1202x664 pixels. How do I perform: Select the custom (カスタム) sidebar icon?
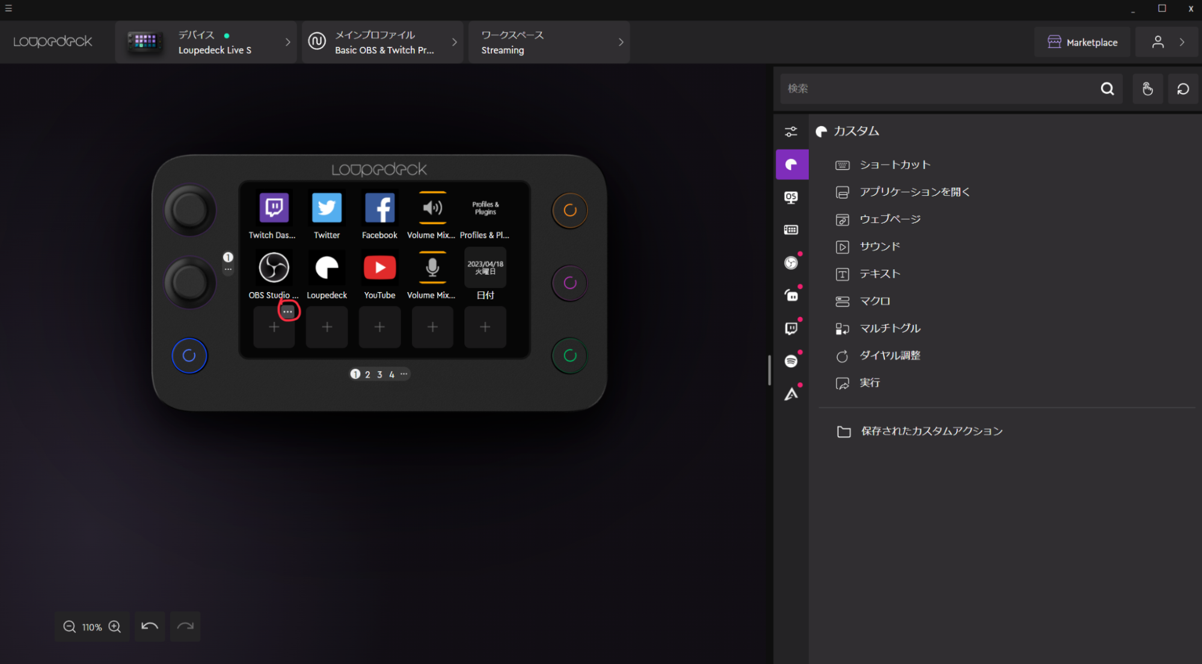[792, 164]
